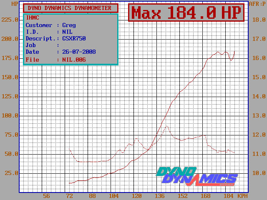Click the 200.0 HP axis value

[x=10, y=39]
